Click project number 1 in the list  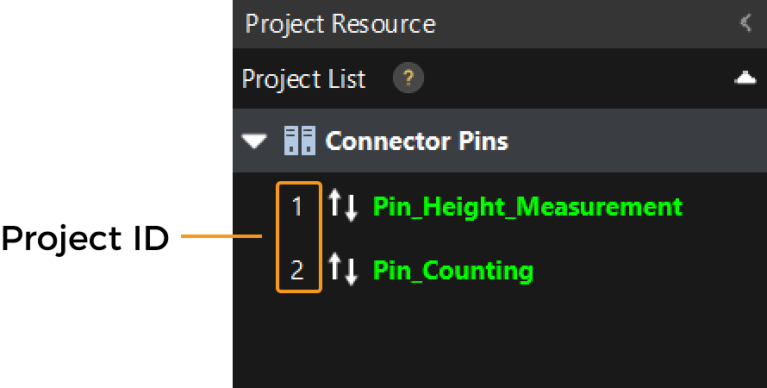[x=298, y=207]
